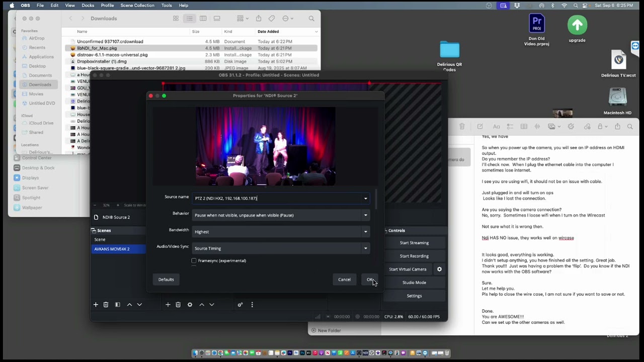Open source properties gear icon
The width and height of the screenshot is (644, 362).
tap(190, 305)
